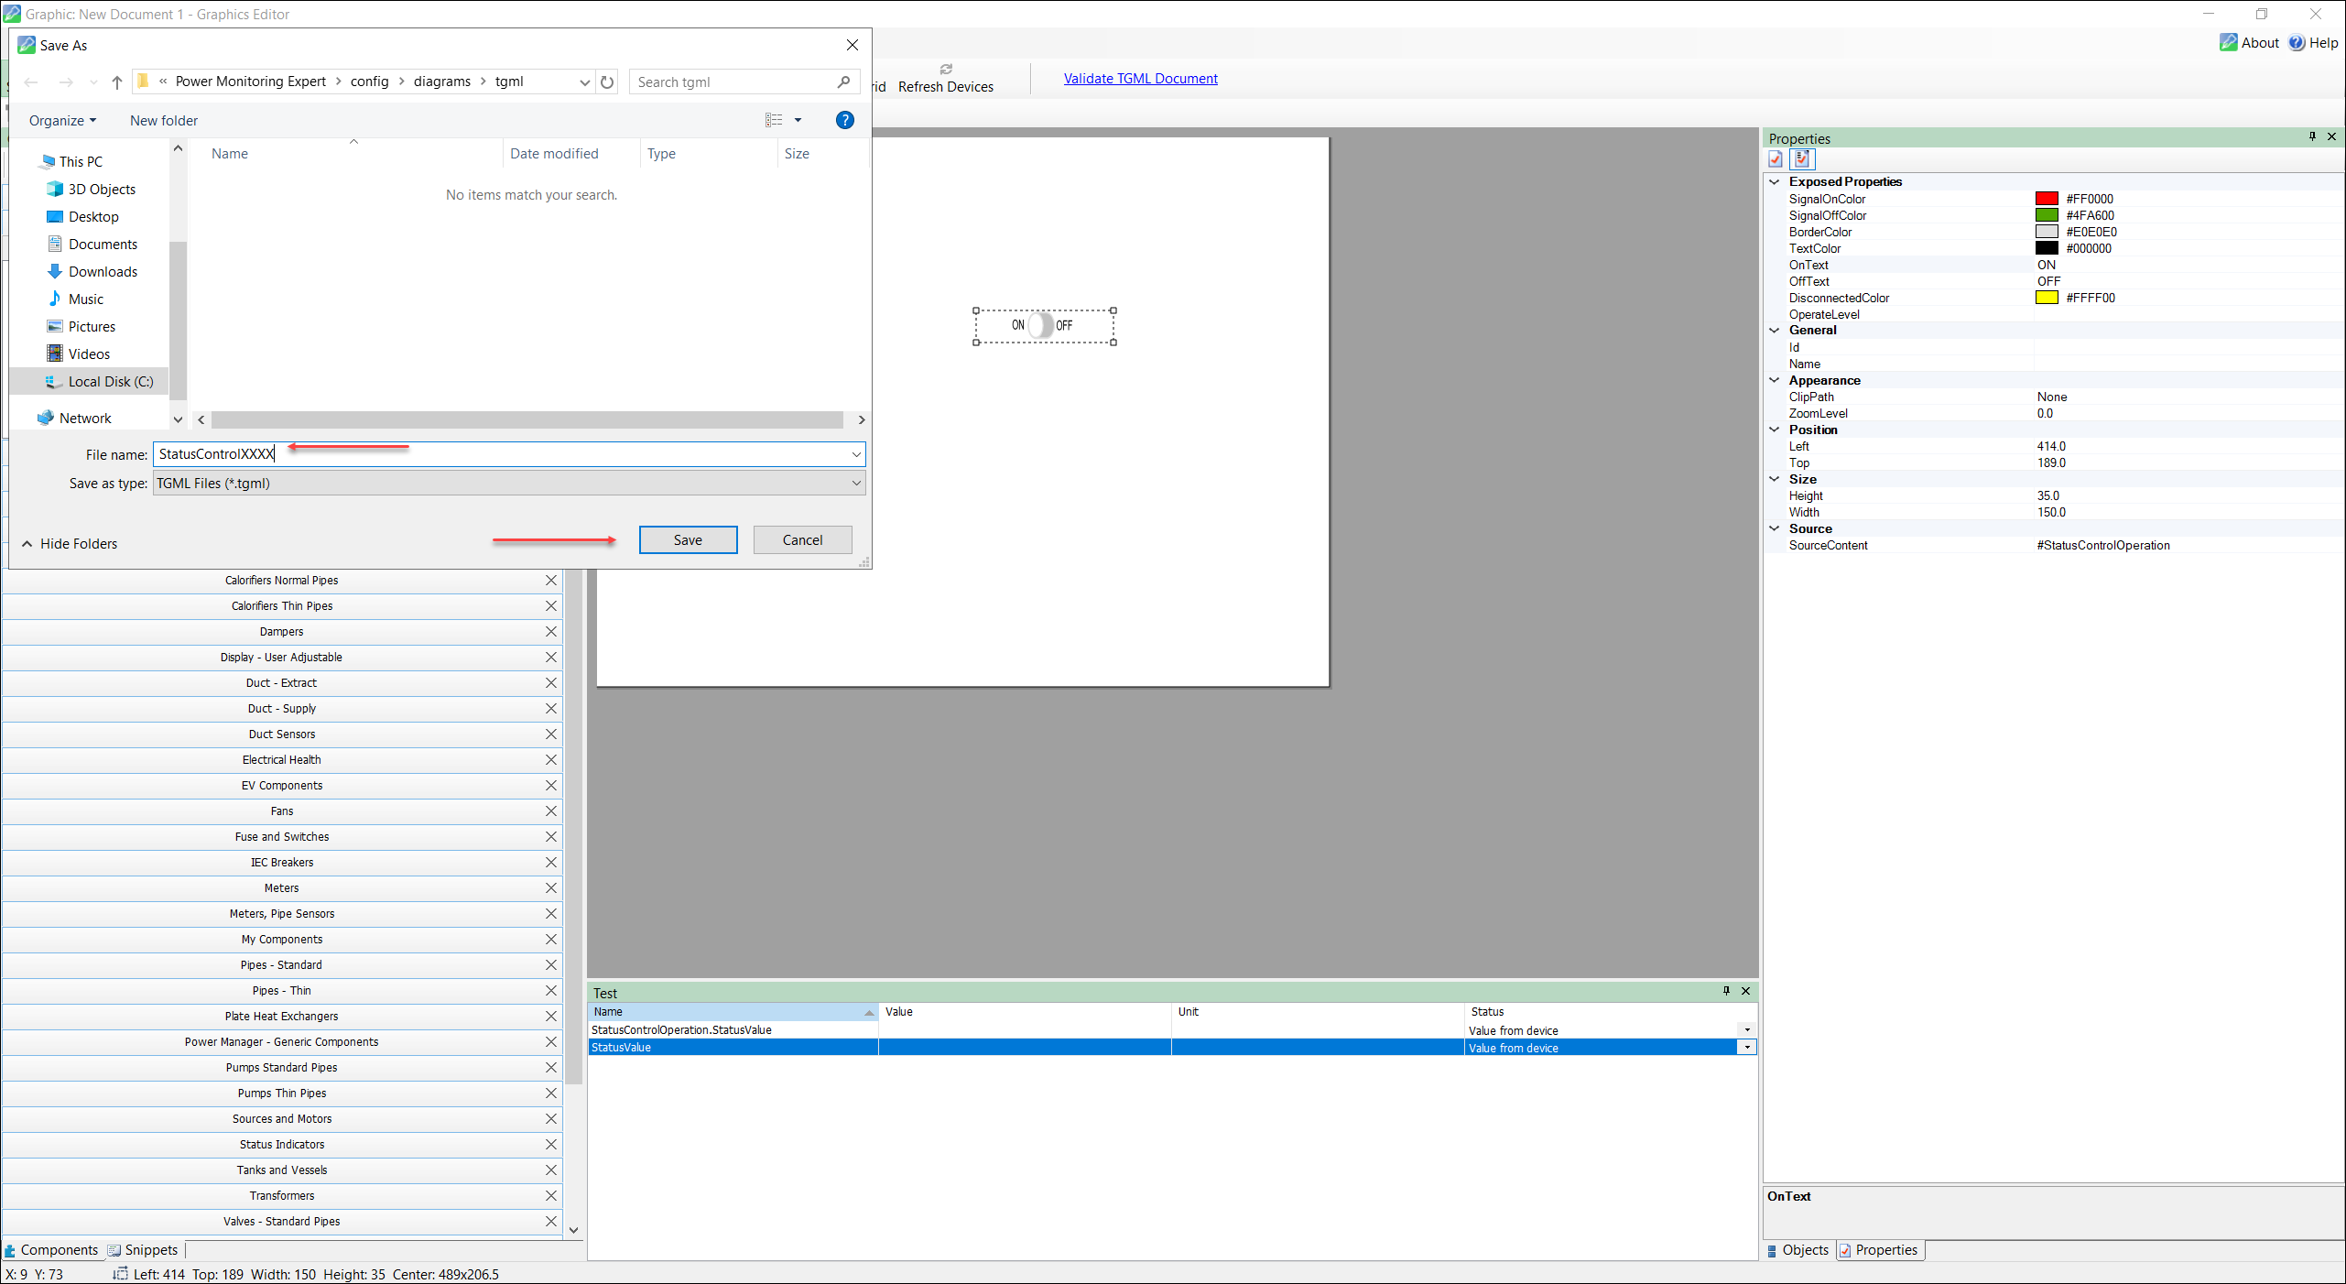Open Status dropdown for StatusValue row

pos(1747,1048)
